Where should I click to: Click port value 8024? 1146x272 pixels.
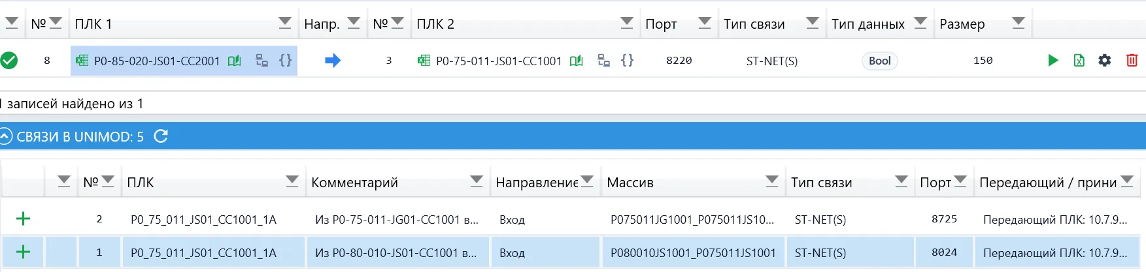[945, 252]
